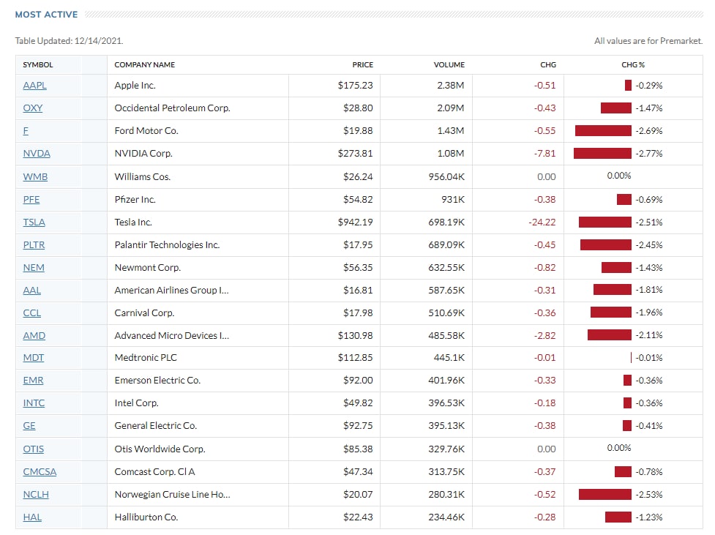Screen dimensions: 715x535
Task: Follow the WMB symbol link
Action: 35,176
